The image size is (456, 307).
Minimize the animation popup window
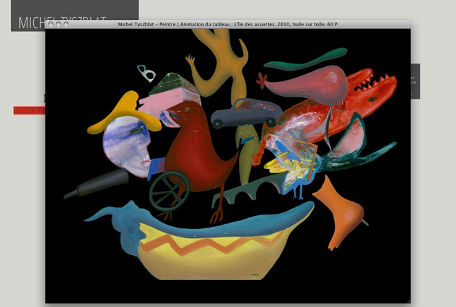59,24
